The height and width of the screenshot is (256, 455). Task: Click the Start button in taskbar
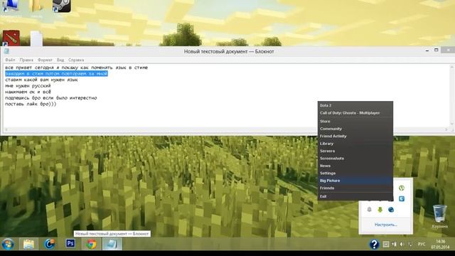pos(8,244)
